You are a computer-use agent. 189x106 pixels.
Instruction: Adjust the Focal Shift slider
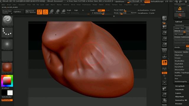(x=125, y=10)
